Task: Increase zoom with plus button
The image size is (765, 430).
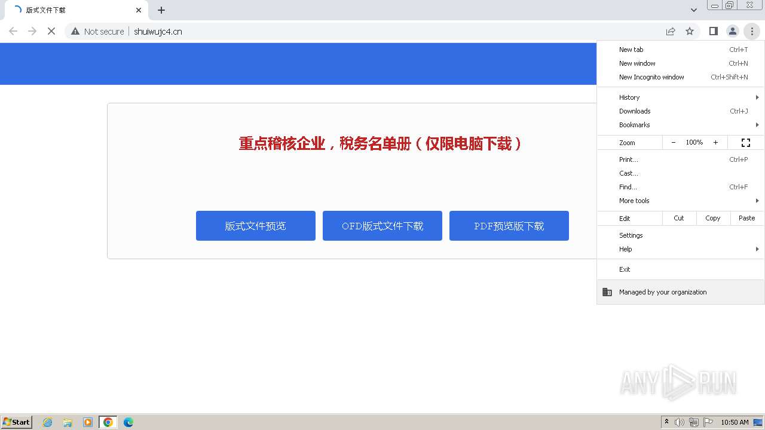Action: click(x=715, y=142)
